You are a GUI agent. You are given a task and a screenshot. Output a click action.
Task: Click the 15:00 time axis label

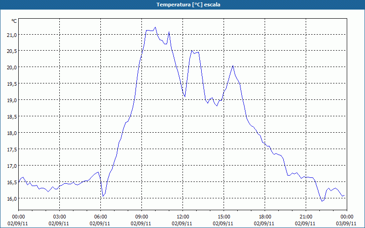(224, 217)
